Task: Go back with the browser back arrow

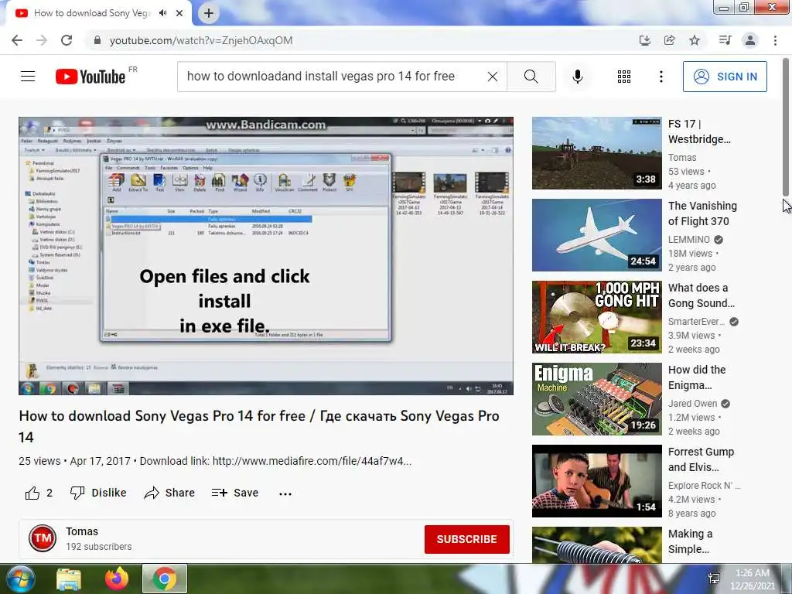Action: coord(17,40)
